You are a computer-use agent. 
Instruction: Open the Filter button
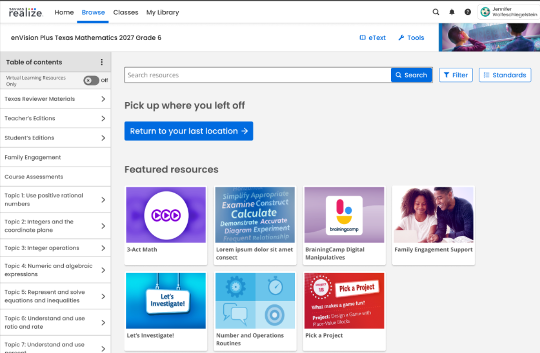456,75
